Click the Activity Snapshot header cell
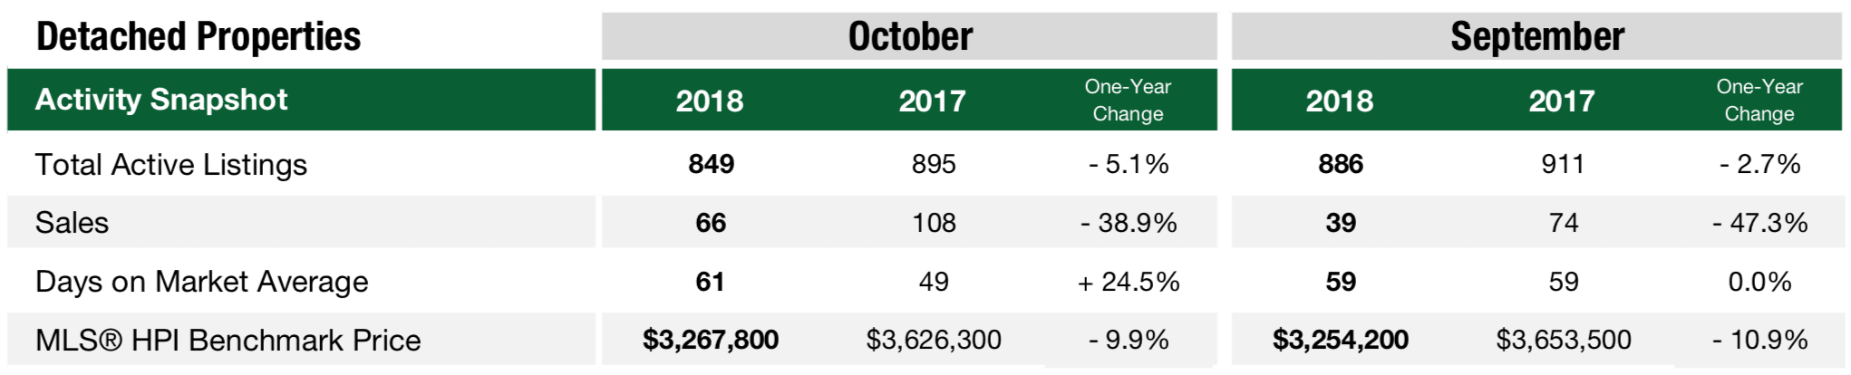 point(301,100)
